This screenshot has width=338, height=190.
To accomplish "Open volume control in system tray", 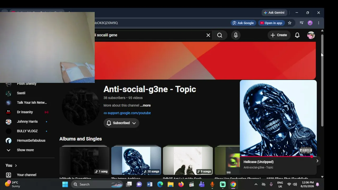I will (295, 184).
